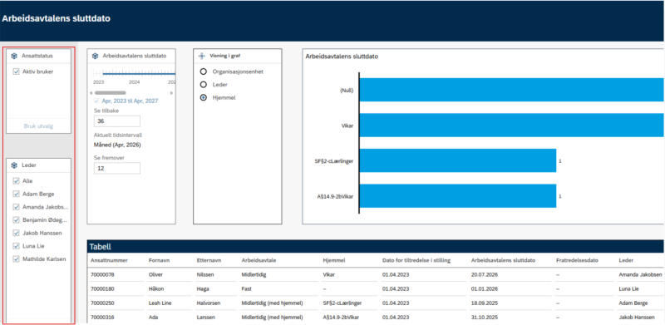
Task: Click the date range timeline slider
Action: tap(139, 73)
